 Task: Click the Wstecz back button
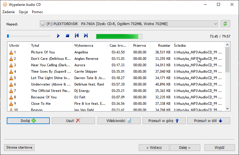click(x=154, y=147)
